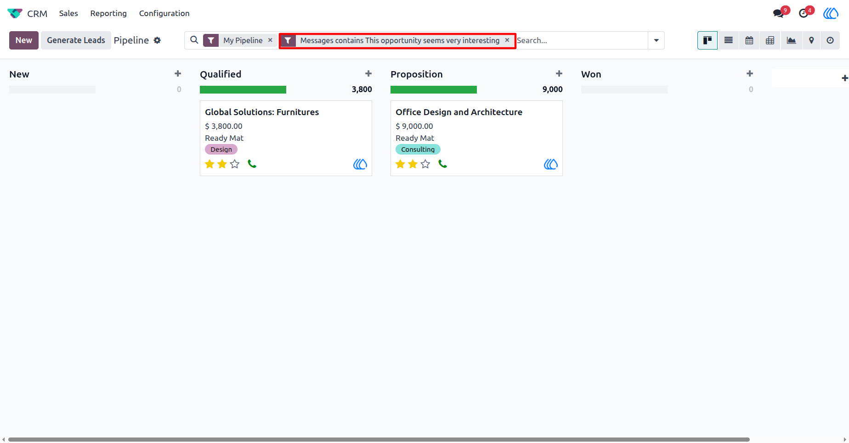The width and height of the screenshot is (849, 443).
Task: Open the Reporting menu
Action: click(108, 13)
